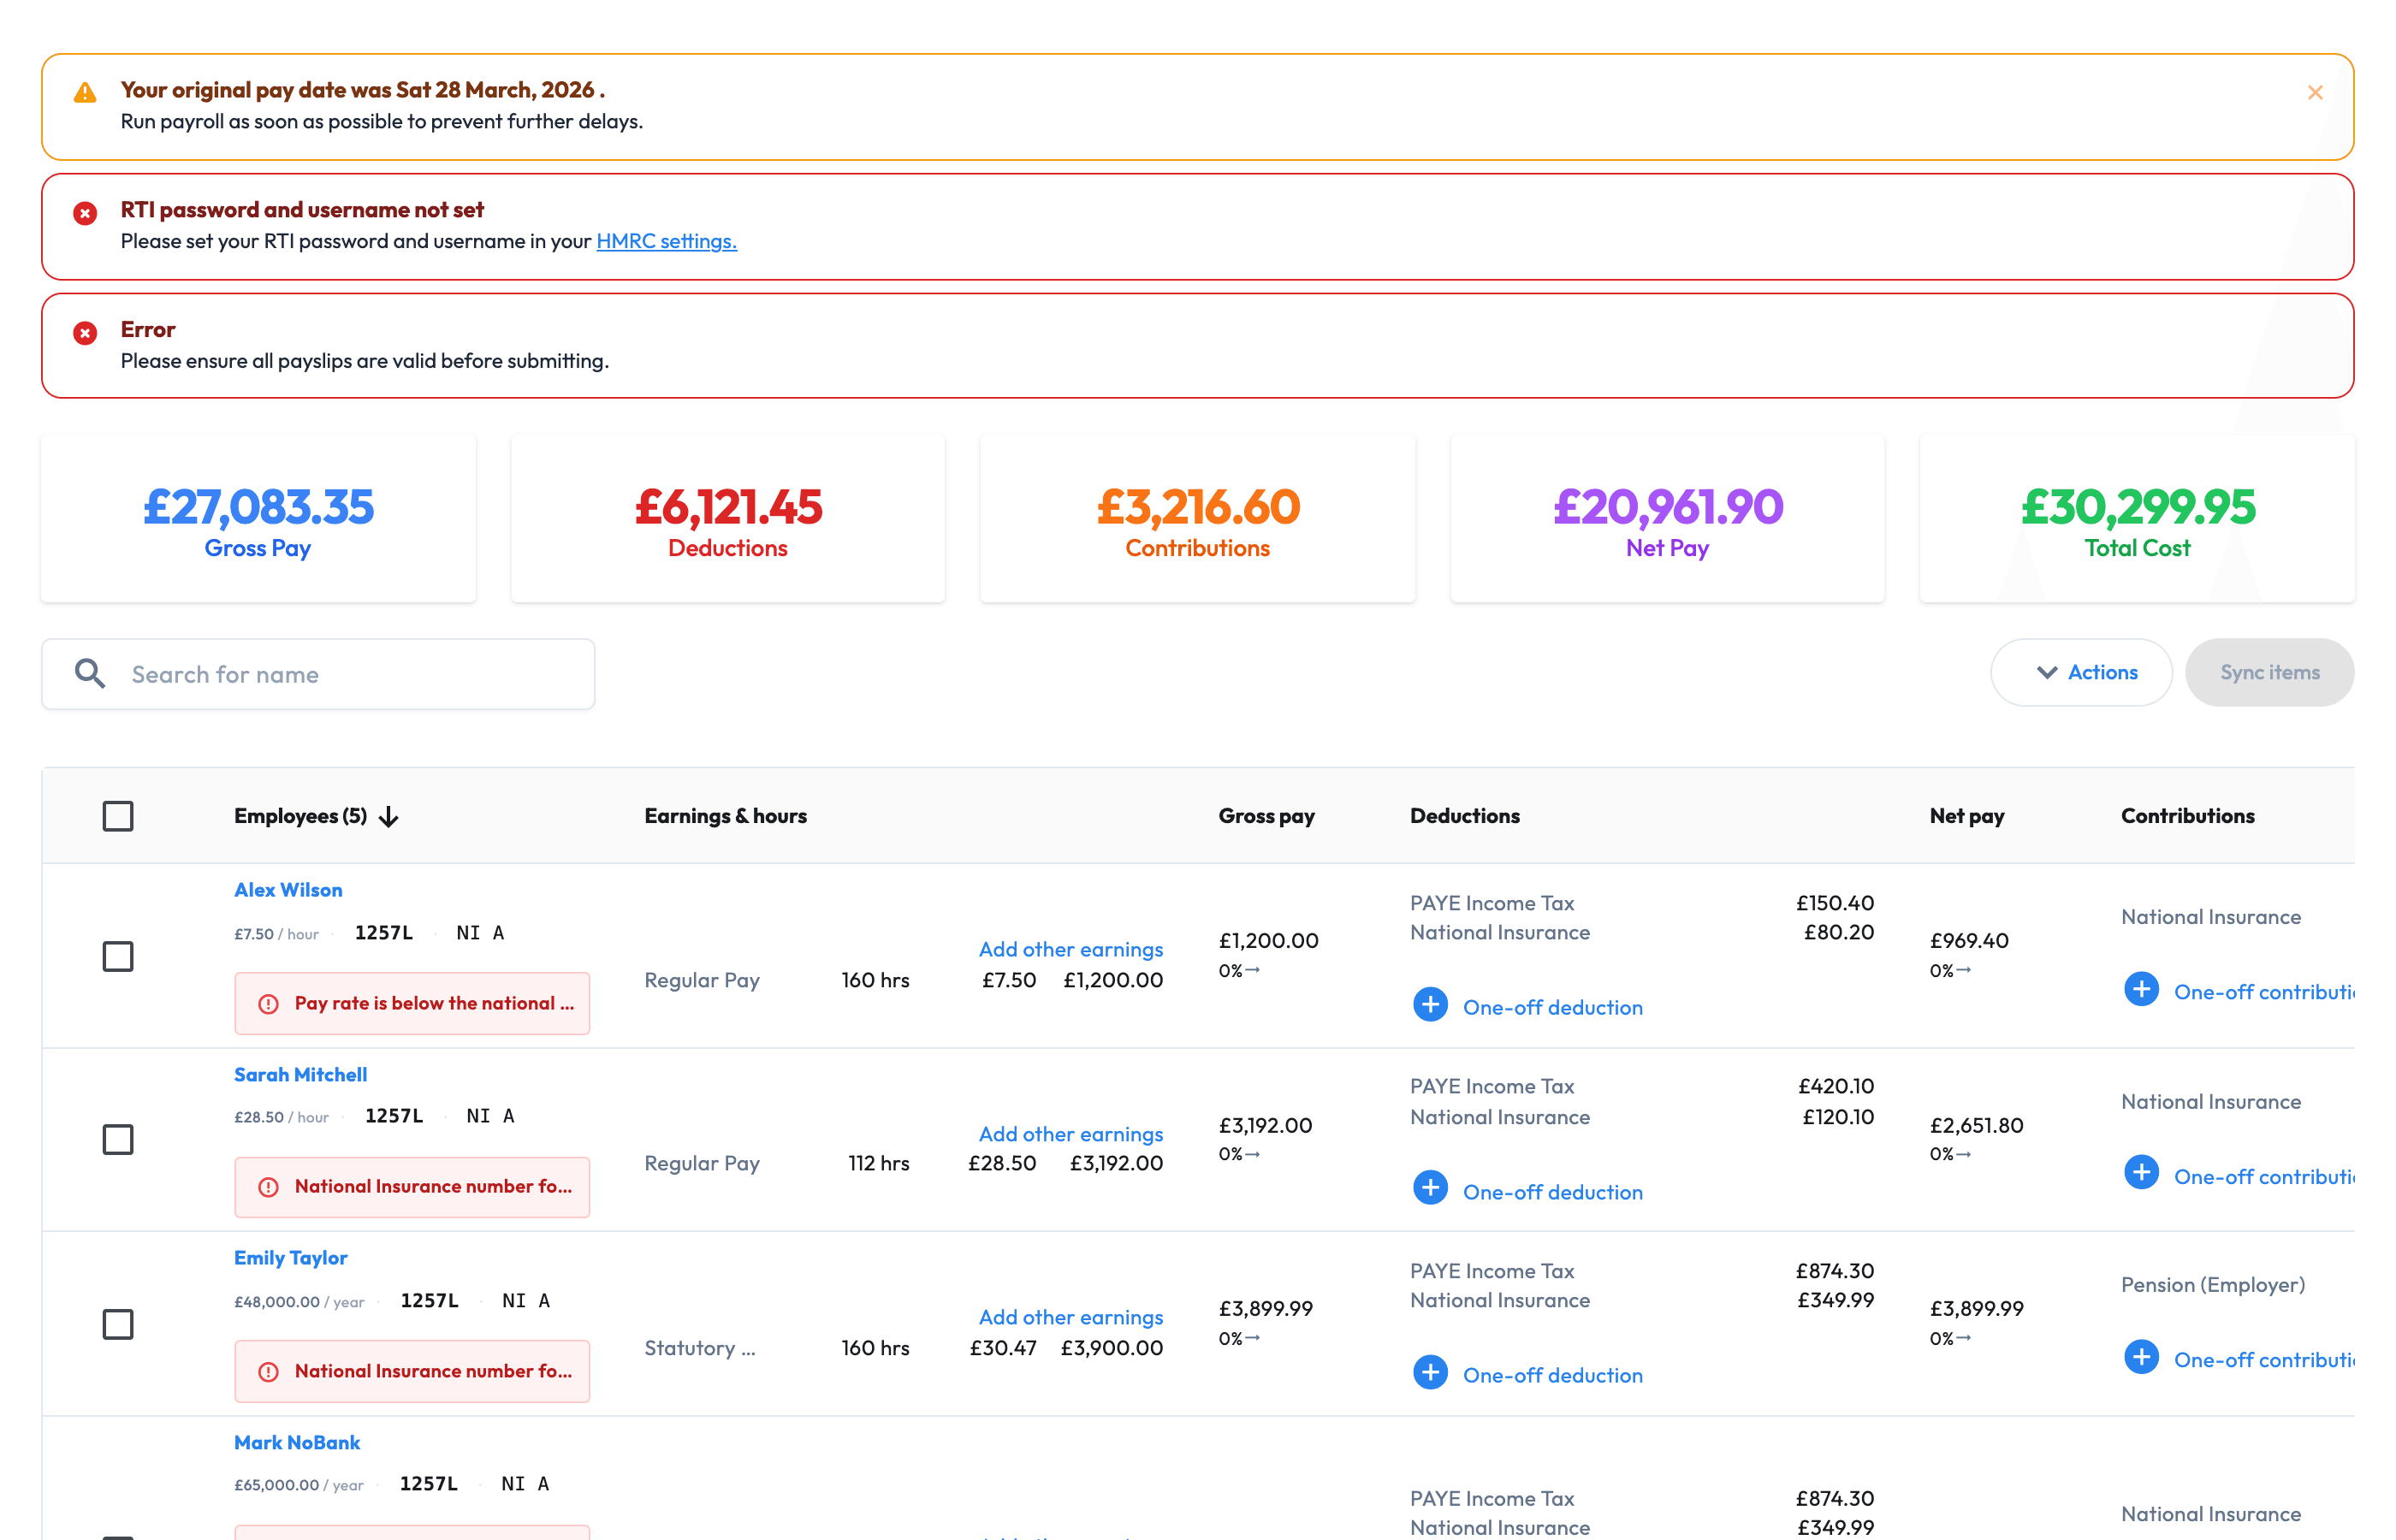Click plus icon for Emily Taylor's one-off deduction
The height and width of the screenshot is (1540, 2396).
[1430, 1372]
